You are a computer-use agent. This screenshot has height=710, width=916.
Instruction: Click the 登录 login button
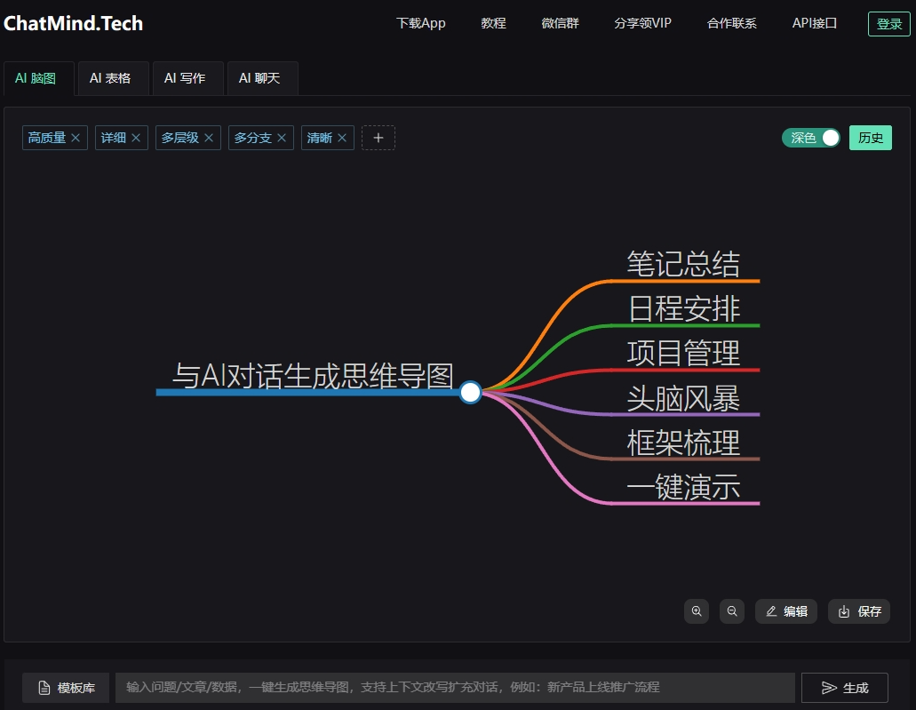(888, 24)
